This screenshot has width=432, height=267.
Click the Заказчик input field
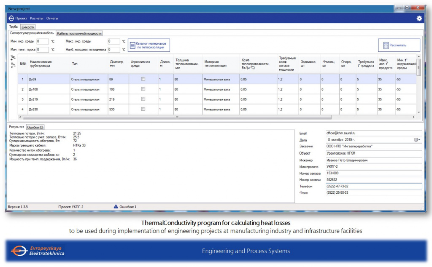(374, 146)
